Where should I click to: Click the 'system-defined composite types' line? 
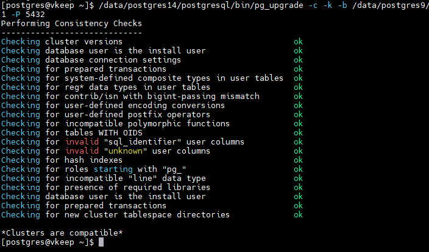click(x=142, y=78)
